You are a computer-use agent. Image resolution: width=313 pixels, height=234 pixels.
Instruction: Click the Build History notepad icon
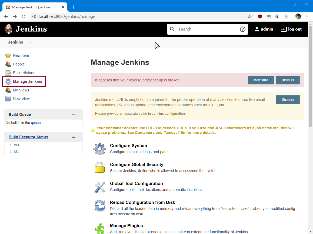[8, 73]
